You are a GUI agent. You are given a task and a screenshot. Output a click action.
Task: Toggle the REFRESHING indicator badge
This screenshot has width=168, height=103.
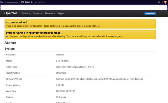pos(150,14)
